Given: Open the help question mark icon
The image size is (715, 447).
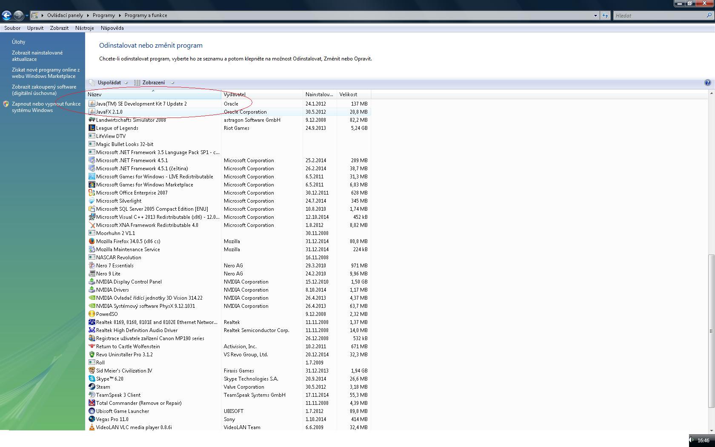Looking at the screenshot, I should (x=707, y=83).
